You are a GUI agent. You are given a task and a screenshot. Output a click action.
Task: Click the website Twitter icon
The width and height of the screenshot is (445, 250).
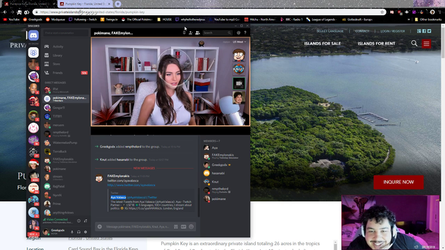429,31
